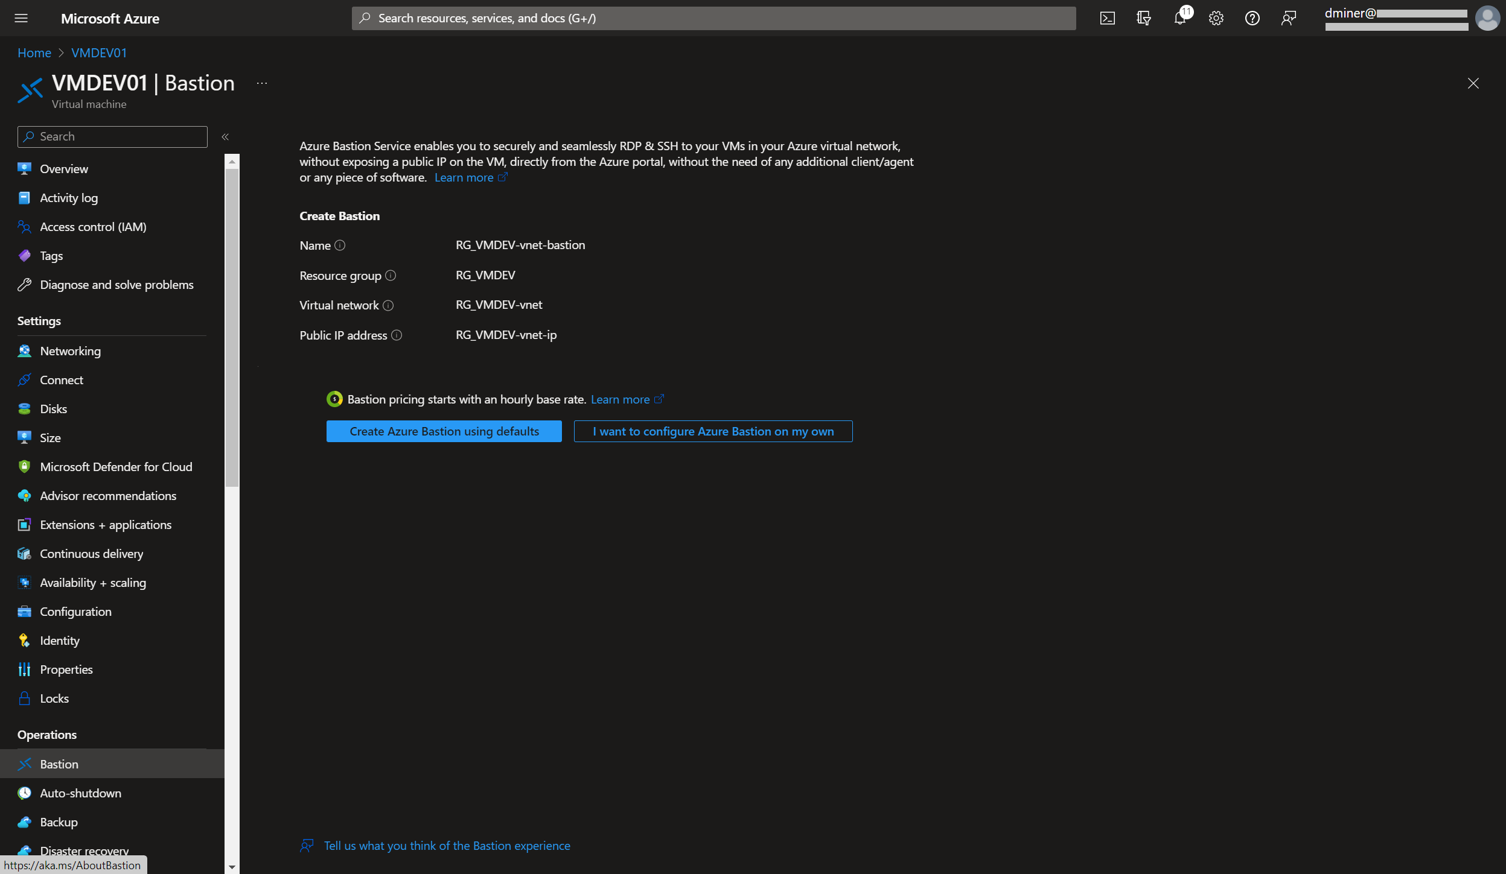Click Continuous delivery icon
Viewport: 1506px width, 874px height.
point(24,554)
